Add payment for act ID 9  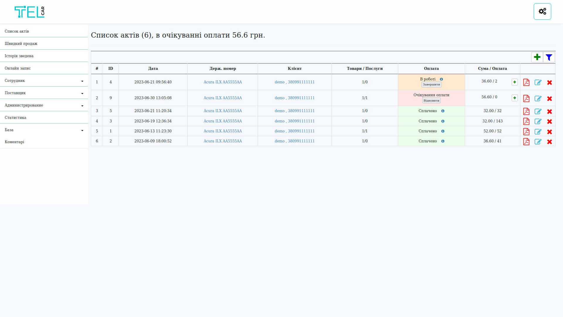point(515,98)
